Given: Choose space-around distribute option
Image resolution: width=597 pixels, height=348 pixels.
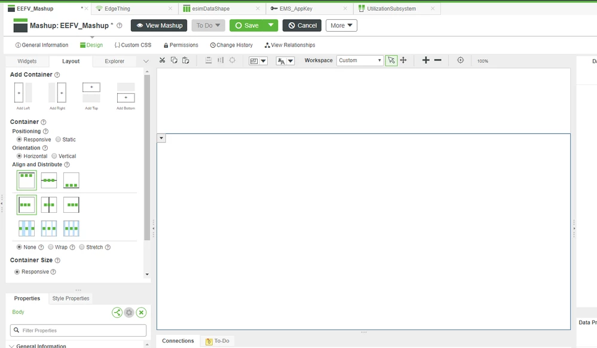Looking at the screenshot, I should coord(49,228).
